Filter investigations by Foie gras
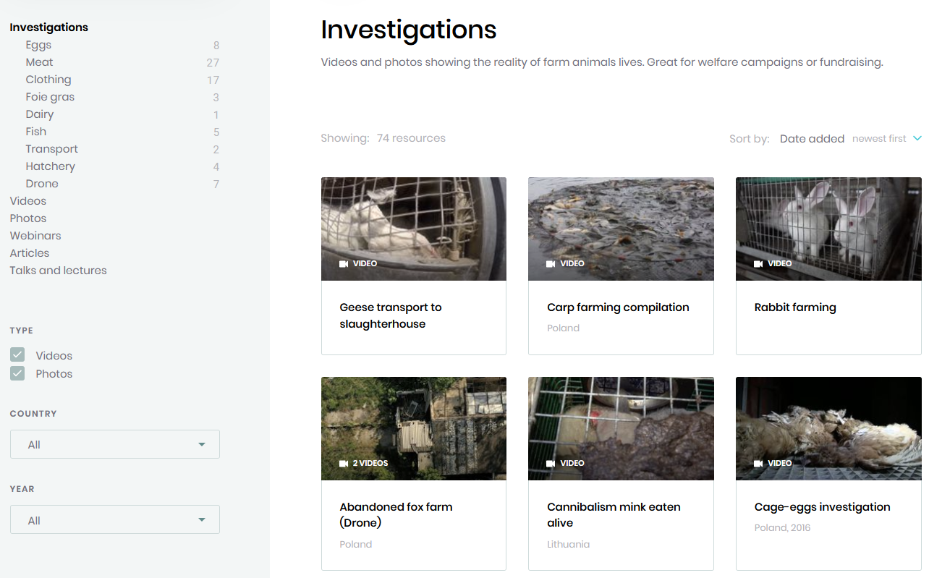929x578 pixels. [50, 97]
